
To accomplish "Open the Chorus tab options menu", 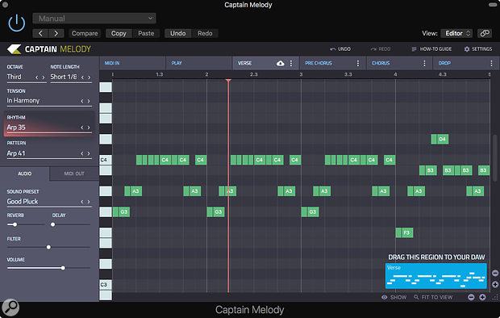I will [424, 63].
